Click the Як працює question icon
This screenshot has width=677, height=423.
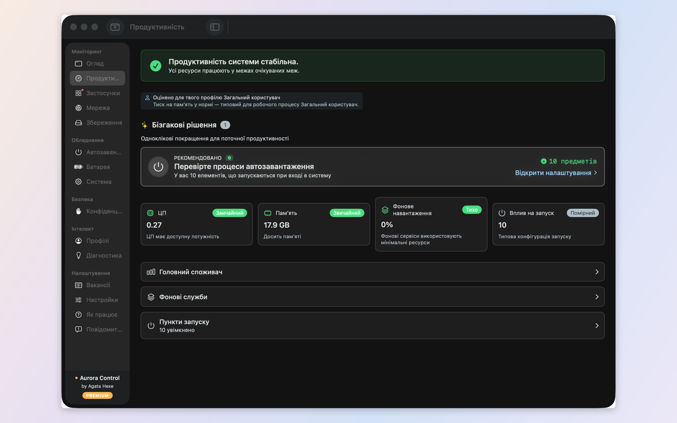click(x=78, y=315)
